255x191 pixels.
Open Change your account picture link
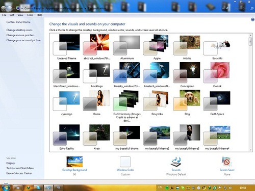click(x=23, y=40)
